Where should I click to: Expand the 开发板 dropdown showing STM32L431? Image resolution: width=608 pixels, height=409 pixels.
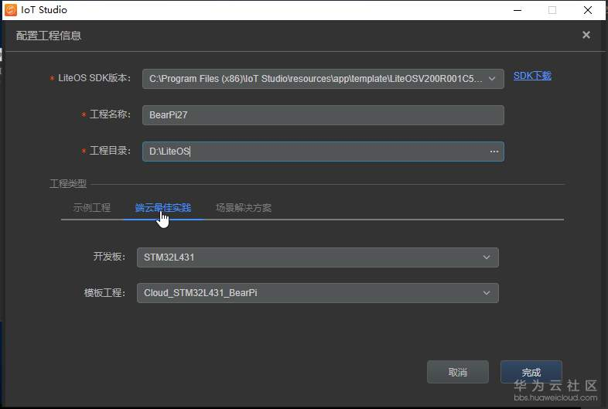(318, 257)
